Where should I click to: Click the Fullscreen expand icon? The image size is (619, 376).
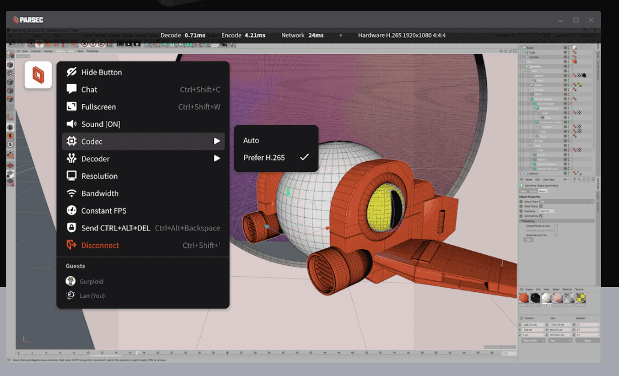point(72,107)
